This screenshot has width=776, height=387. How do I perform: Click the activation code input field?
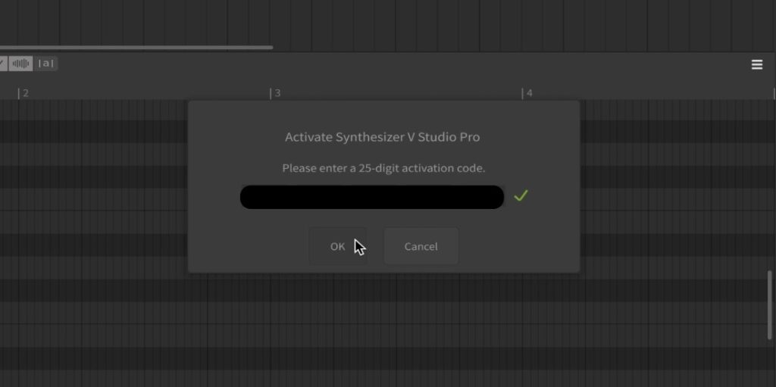click(371, 197)
